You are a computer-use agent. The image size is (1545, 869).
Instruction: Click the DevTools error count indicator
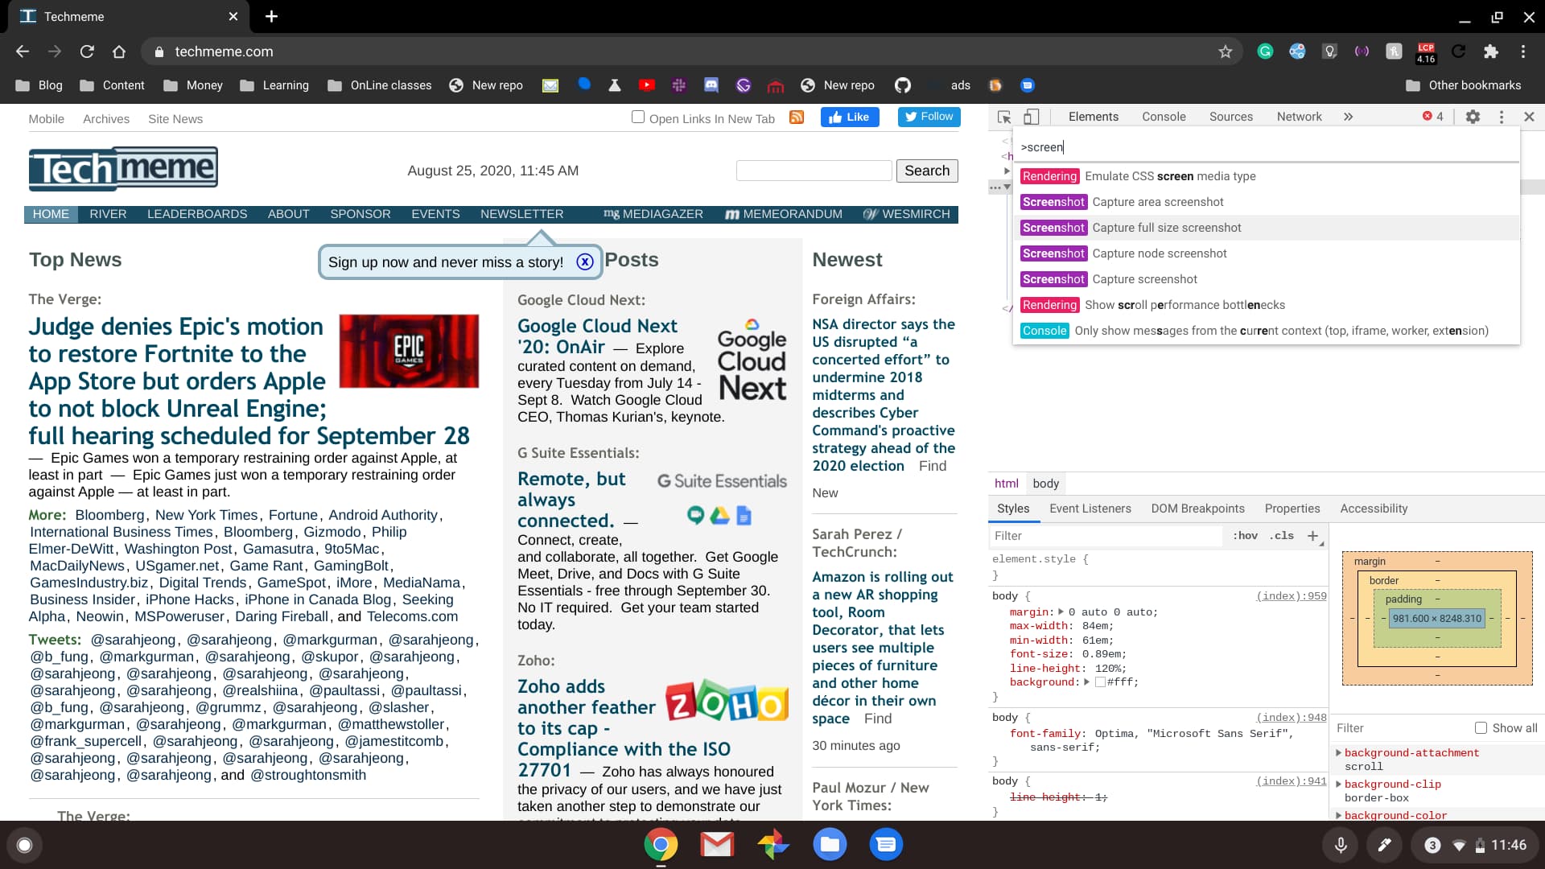coord(1433,117)
